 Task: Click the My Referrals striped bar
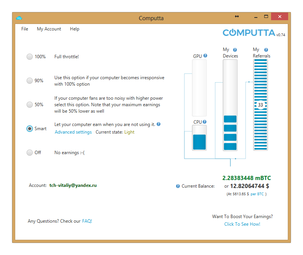[260, 105]
